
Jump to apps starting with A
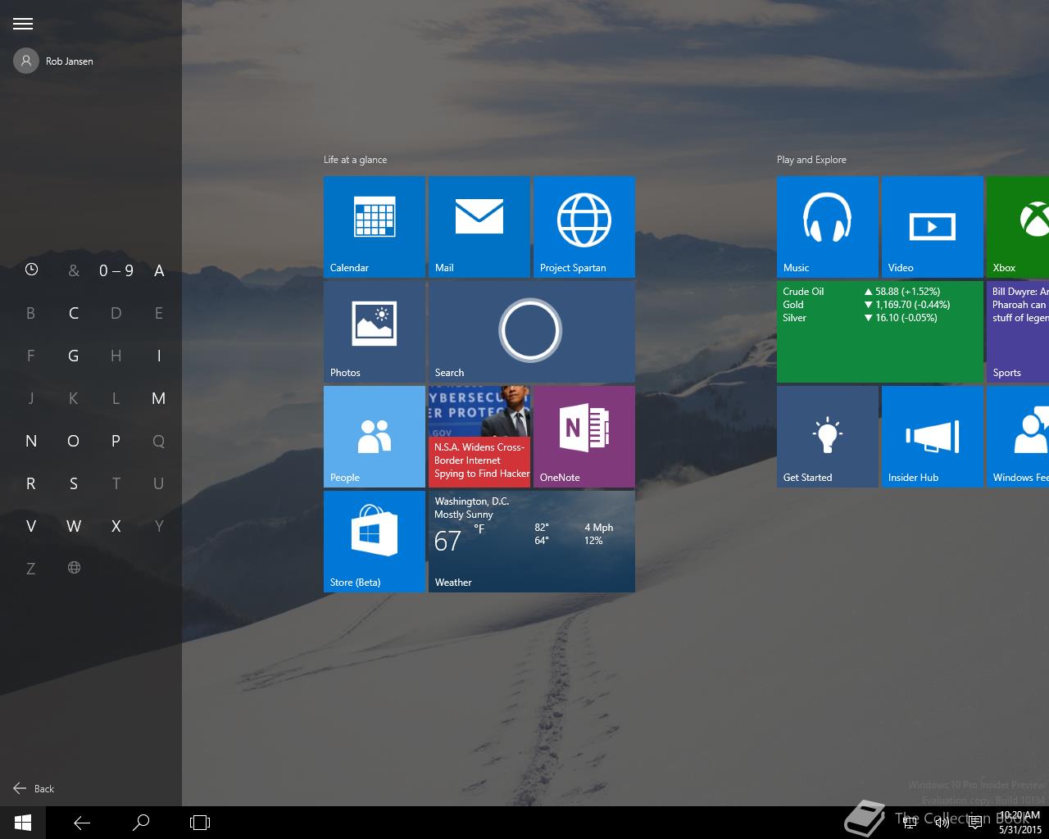tap(159, 270)
